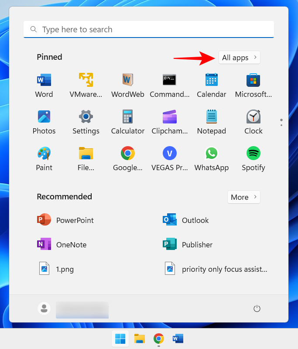Open WordWeb from pinned apps
The image size is (298, 349).
coord(128,86)
